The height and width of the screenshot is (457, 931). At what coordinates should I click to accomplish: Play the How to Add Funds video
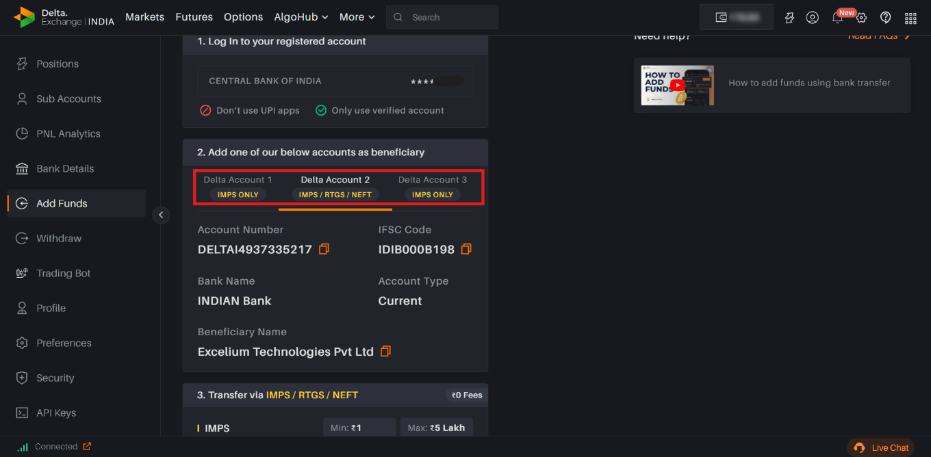pyautogui.click(x=677, y=86)
